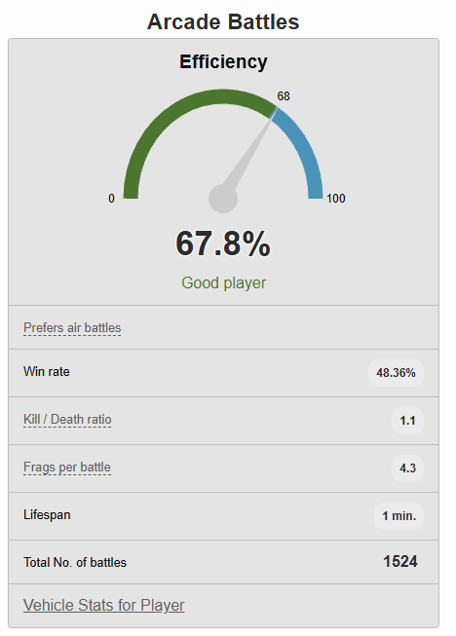
Task: Select the 1.1 kill/death ratio badge
Action: [407, 421]
